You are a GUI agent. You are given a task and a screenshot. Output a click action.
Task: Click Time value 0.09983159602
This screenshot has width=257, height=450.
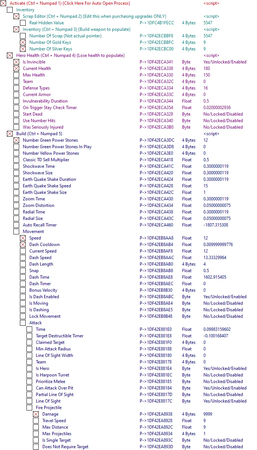click(217, 329)
